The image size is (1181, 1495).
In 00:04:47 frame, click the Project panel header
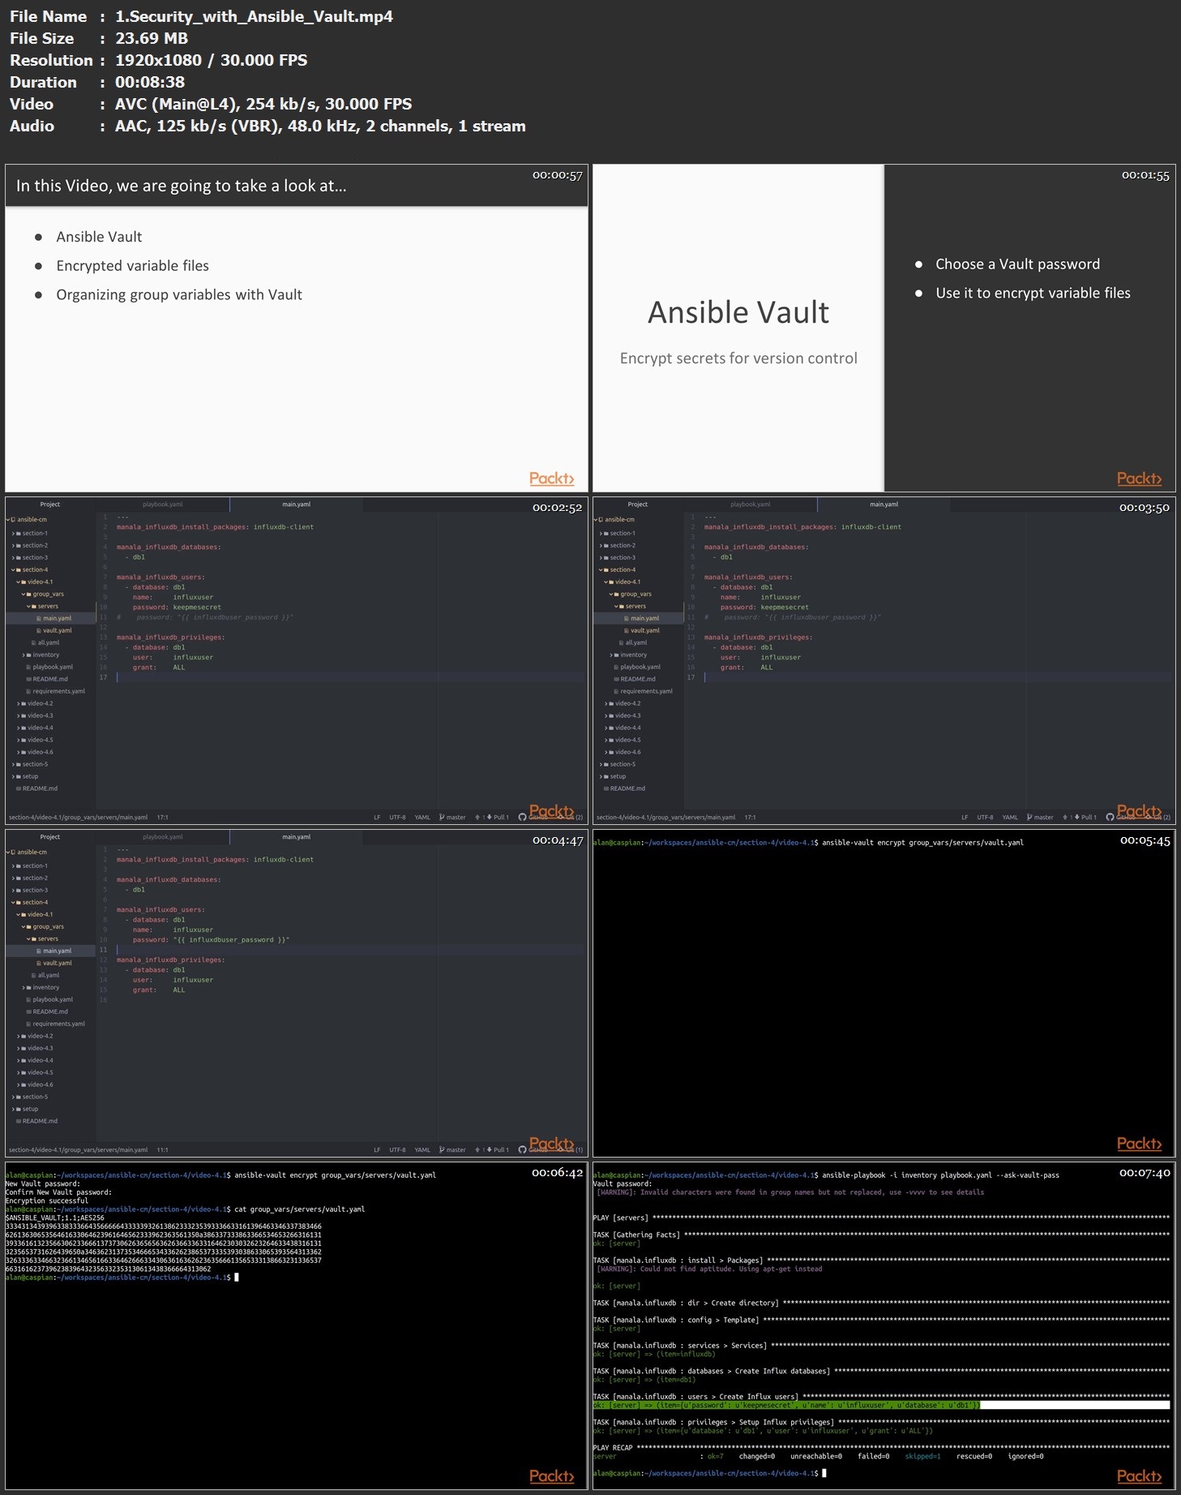[50, 837]
